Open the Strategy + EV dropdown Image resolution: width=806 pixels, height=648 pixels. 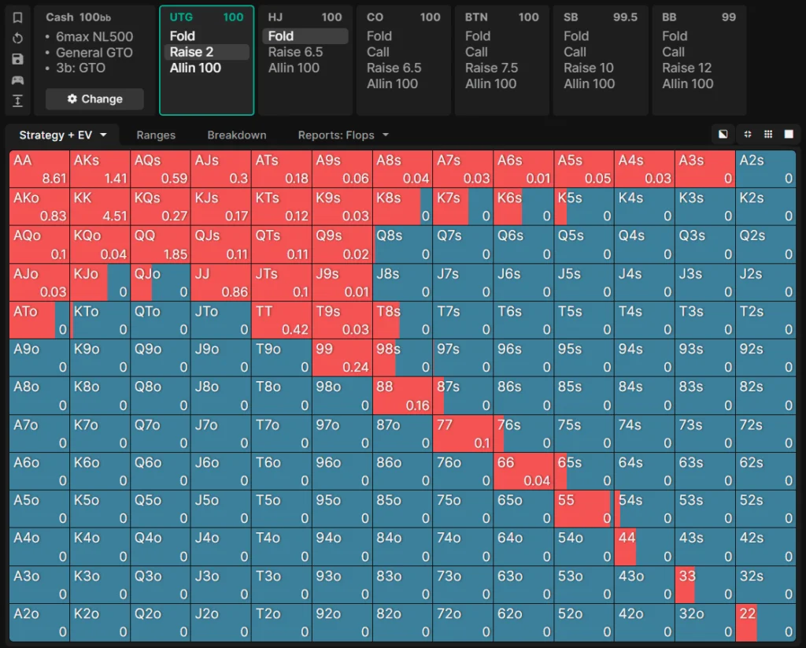click(63, 135)
